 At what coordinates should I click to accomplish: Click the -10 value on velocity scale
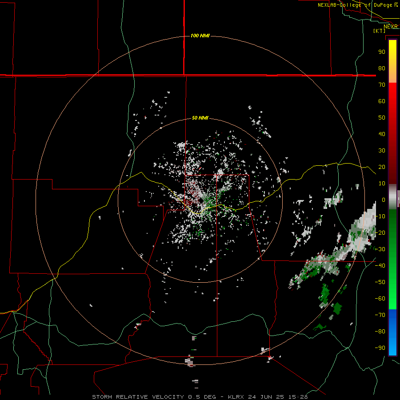(x=380, y=216)
